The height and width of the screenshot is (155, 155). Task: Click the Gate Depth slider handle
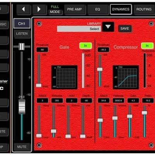(x=83, y=136)
